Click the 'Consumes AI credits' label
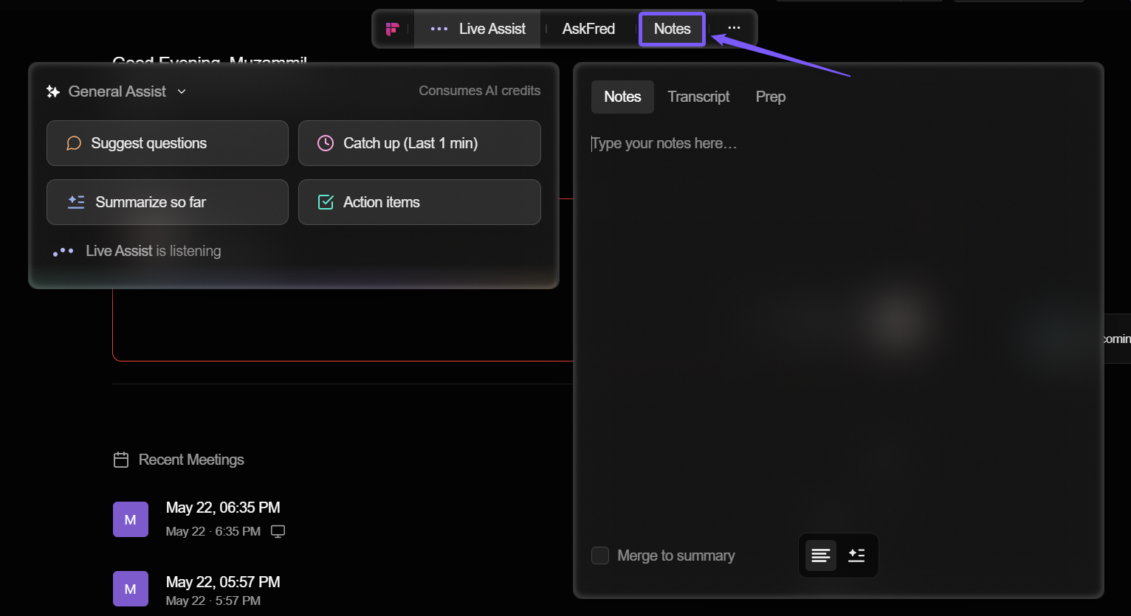This screenshot has height=616, width=1131. click(480, 91)
